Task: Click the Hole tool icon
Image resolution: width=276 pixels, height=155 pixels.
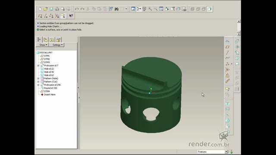Action: point(227,103)
